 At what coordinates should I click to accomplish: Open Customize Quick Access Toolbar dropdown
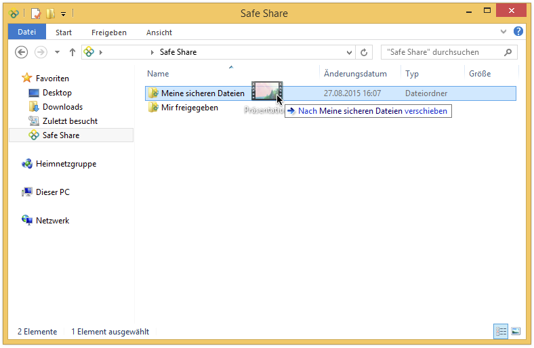(x=63, y=14)
